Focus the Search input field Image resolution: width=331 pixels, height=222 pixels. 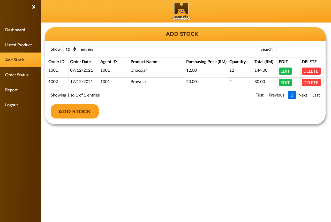pos(296,49)
